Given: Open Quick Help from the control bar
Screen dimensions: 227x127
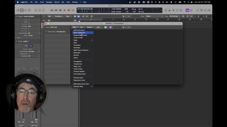Looking at the screenshot, I should 26,10.
